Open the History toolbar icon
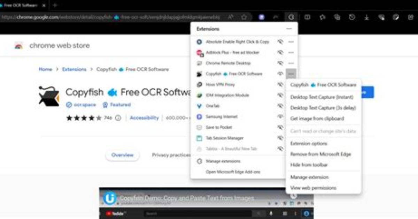Image resolution: width=418 pixels, height=219 pixels. [352, 17]
